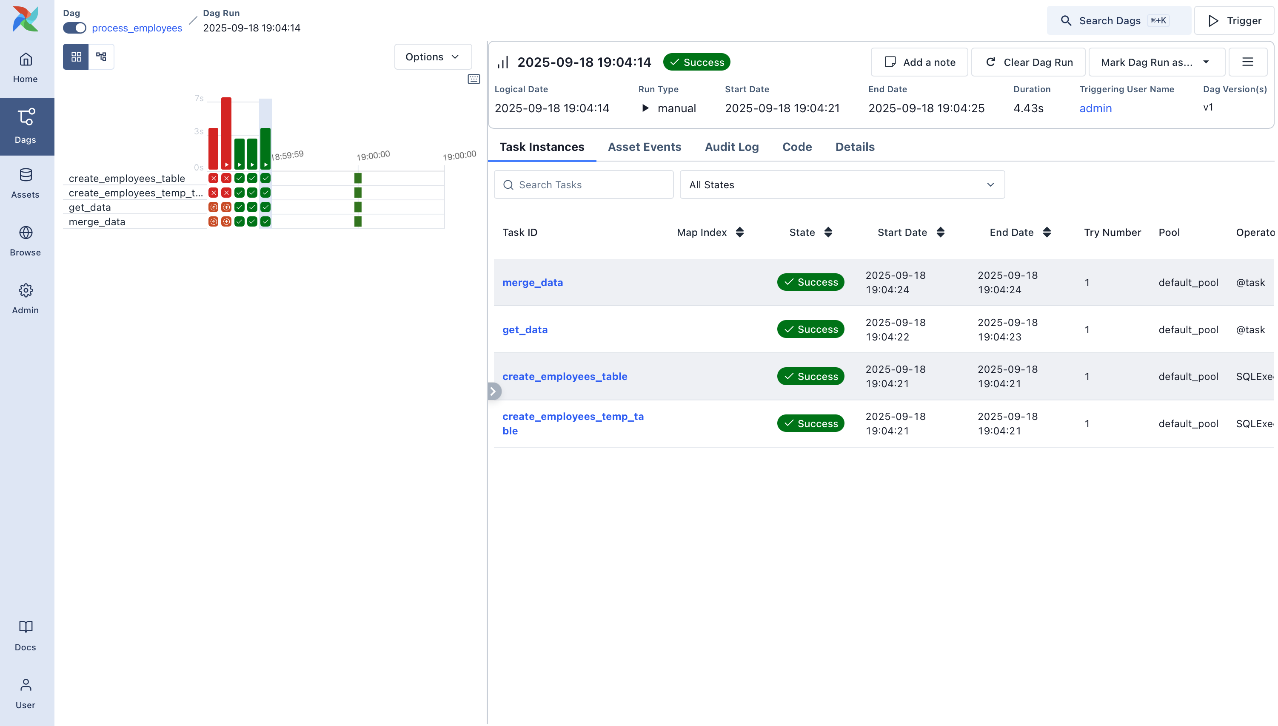Click the Trigger button
Screen dimensions: 1278x726
coord(1234,20)
